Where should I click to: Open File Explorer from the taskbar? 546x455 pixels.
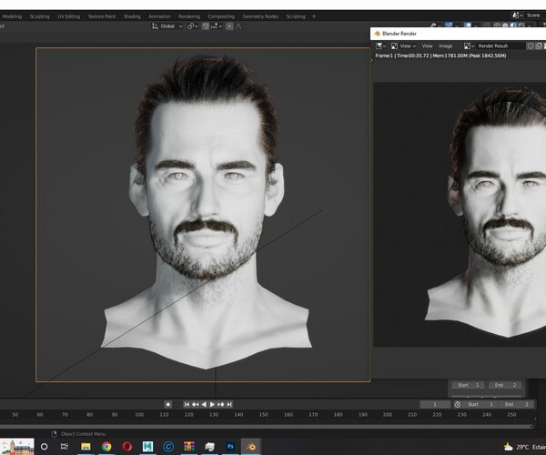coord(86,446)
